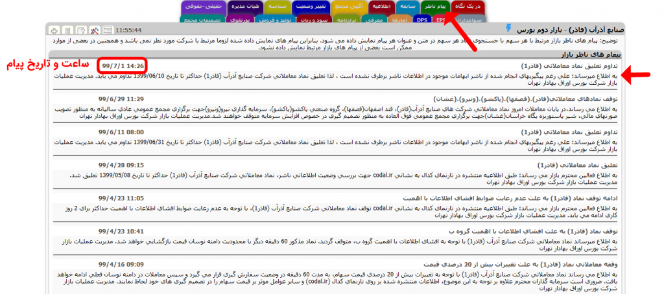The height and width of the screenshot is (294, 664).
Task: Open the calculator icon in the header bar
Action: point(67,30)
